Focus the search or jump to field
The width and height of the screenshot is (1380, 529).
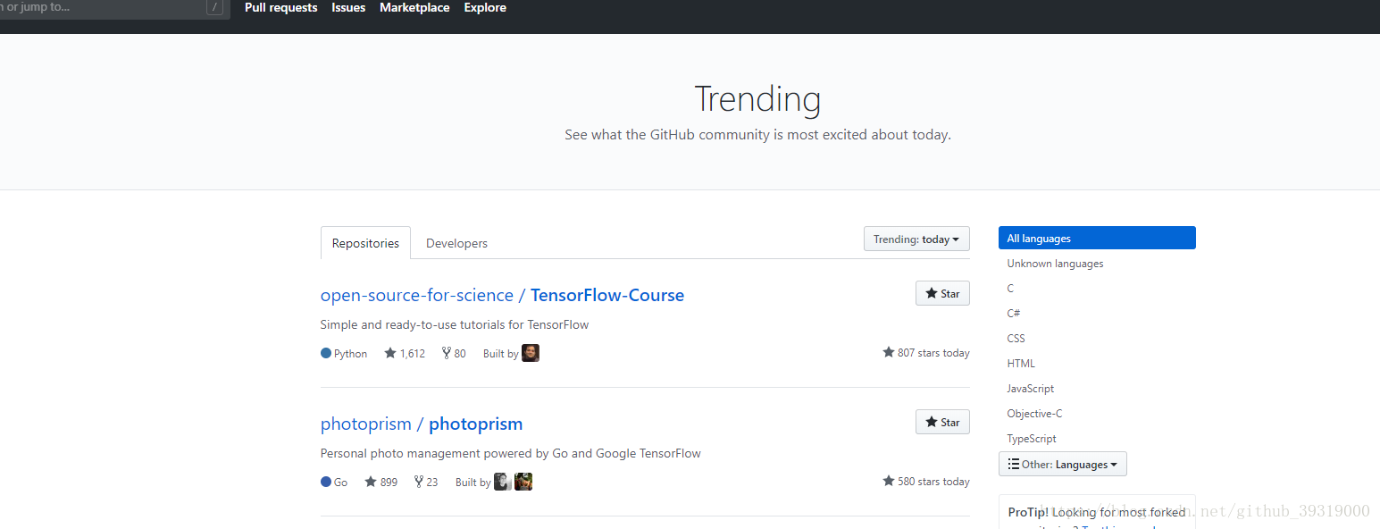(114, 8)
